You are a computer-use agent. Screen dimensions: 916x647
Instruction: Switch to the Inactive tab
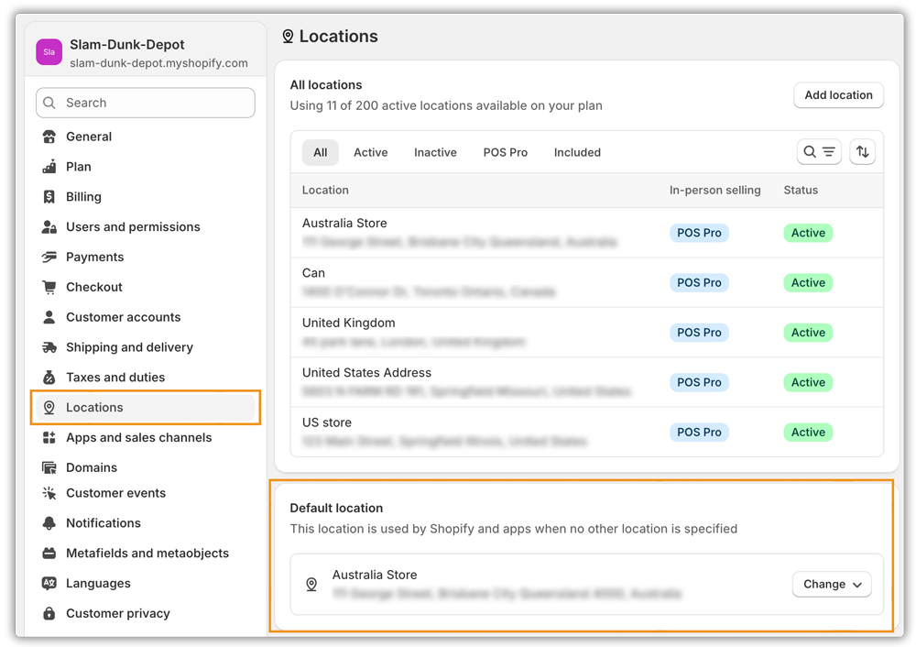click(x=435, y=153)
